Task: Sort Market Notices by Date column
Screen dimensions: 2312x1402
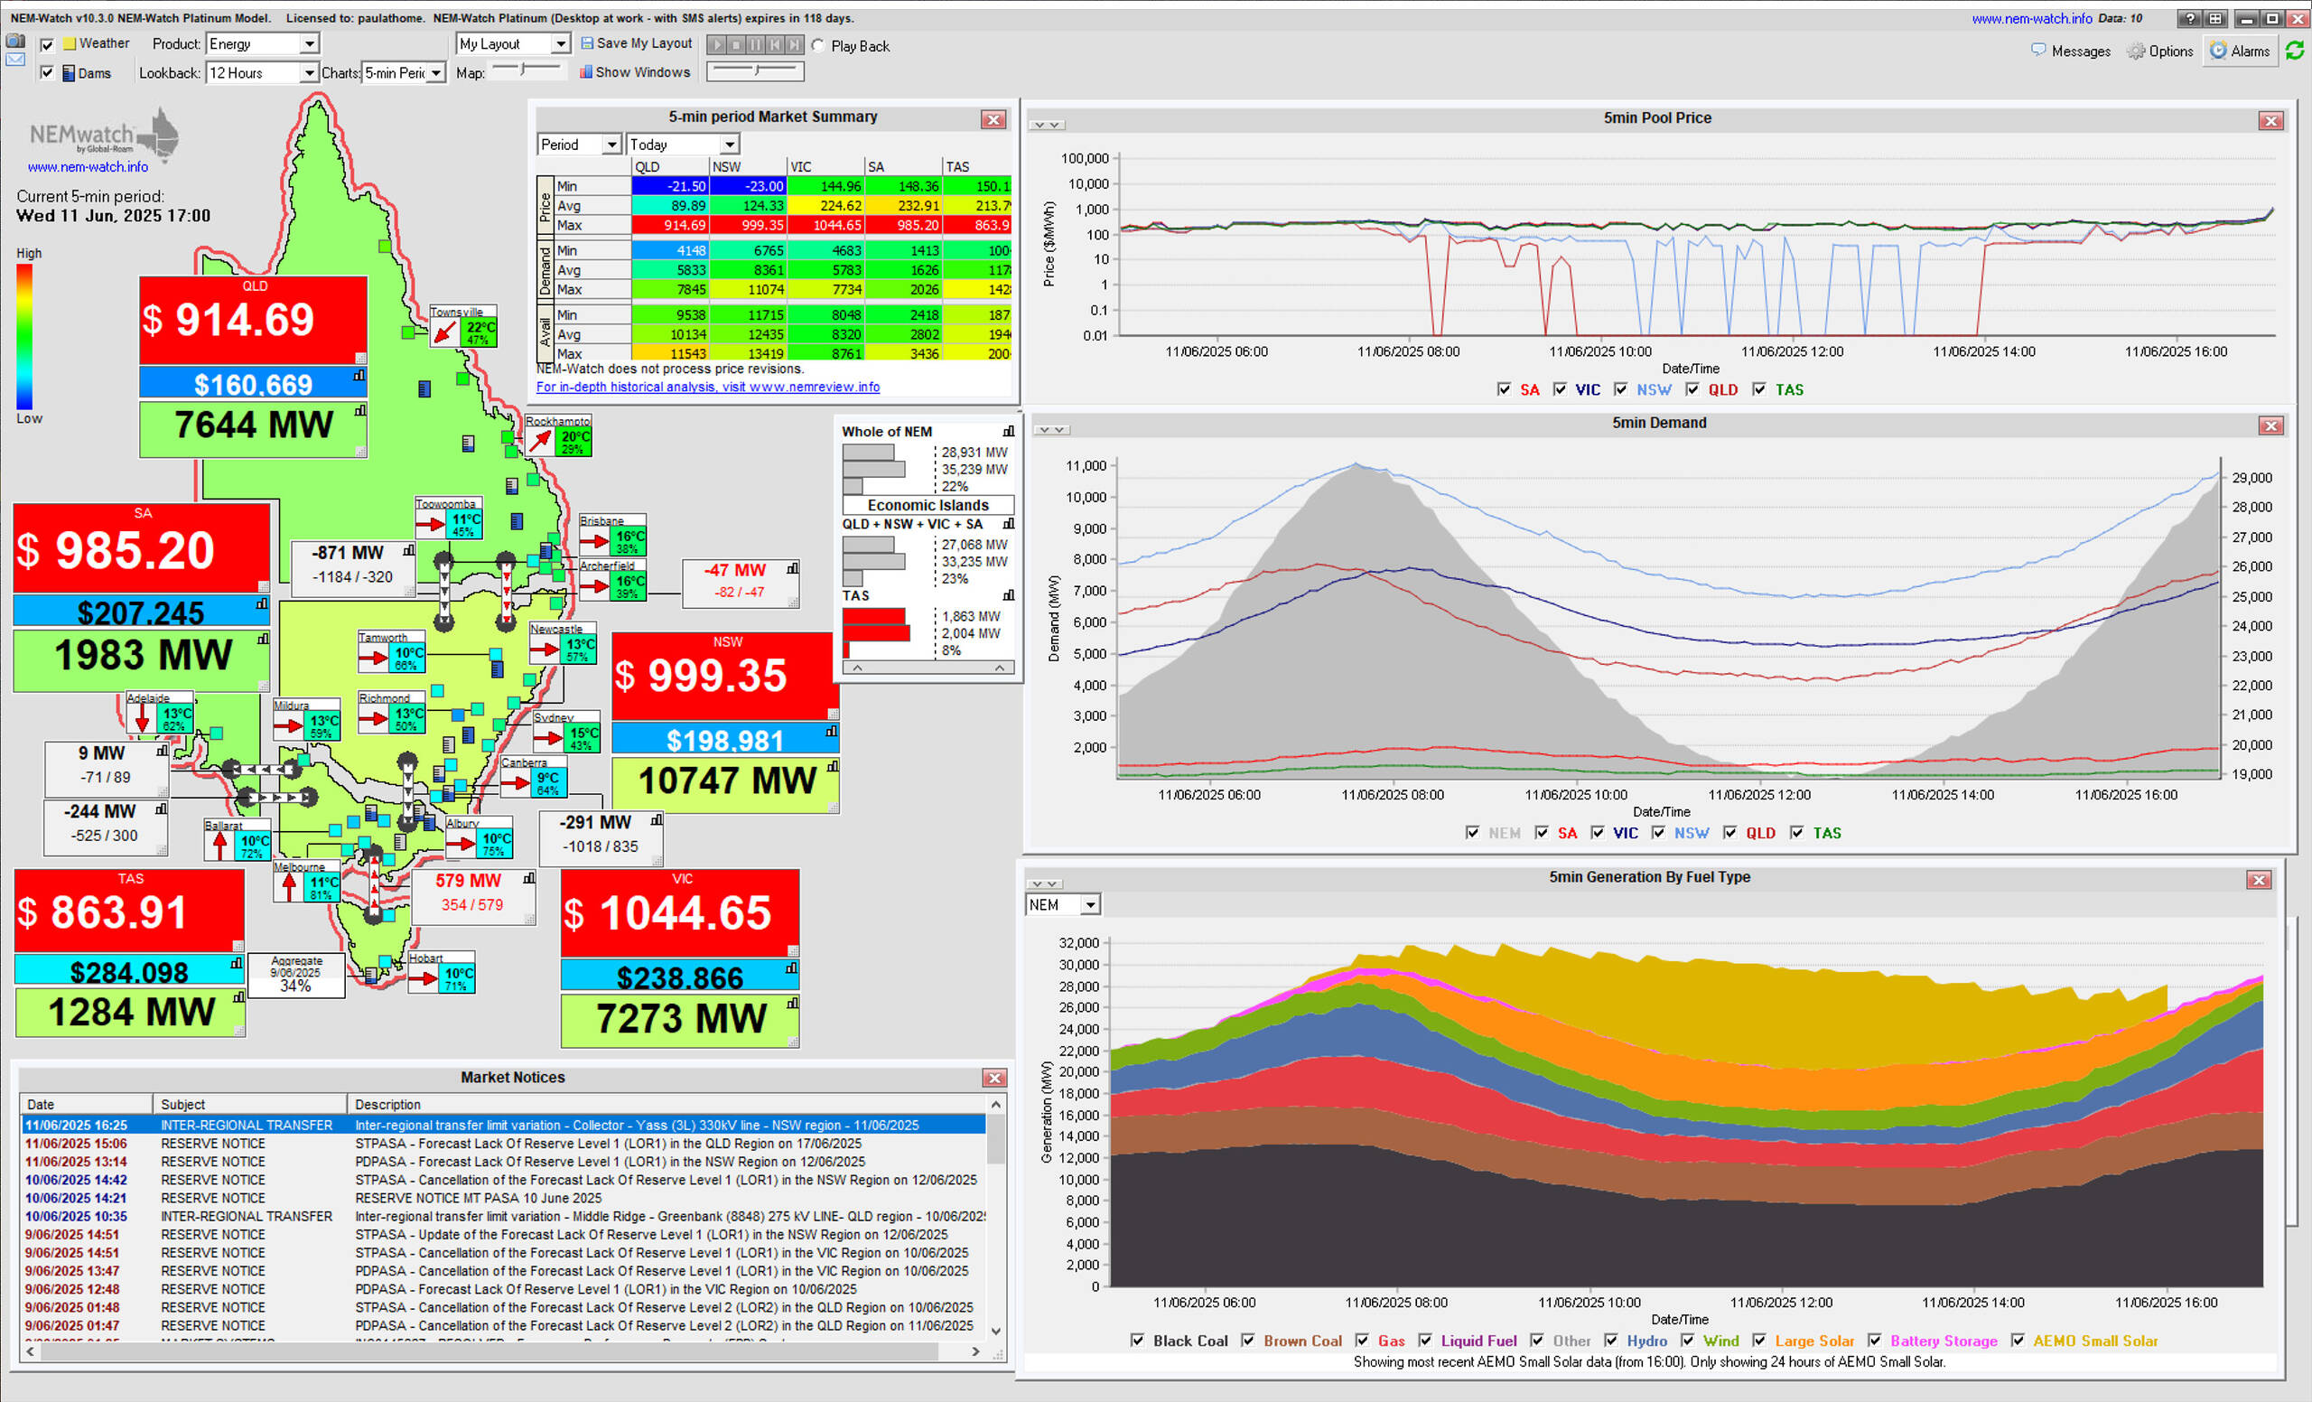Action: 86,1105
